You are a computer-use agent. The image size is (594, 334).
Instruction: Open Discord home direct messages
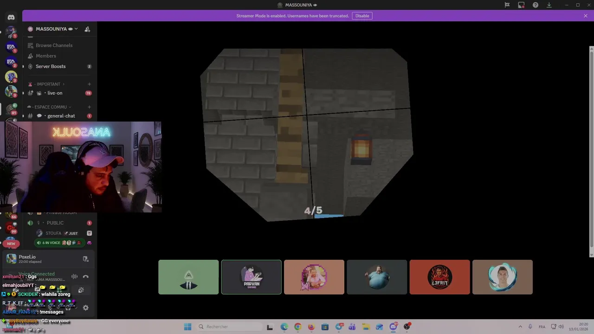click(x=11, y=17)
